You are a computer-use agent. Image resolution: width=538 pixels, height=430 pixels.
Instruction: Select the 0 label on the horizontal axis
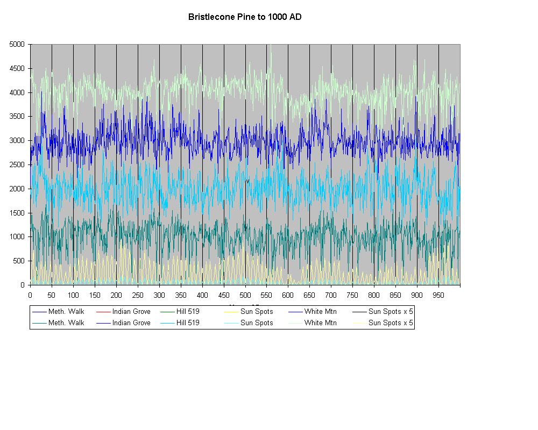pyautogui.click(x=30, y=295)
